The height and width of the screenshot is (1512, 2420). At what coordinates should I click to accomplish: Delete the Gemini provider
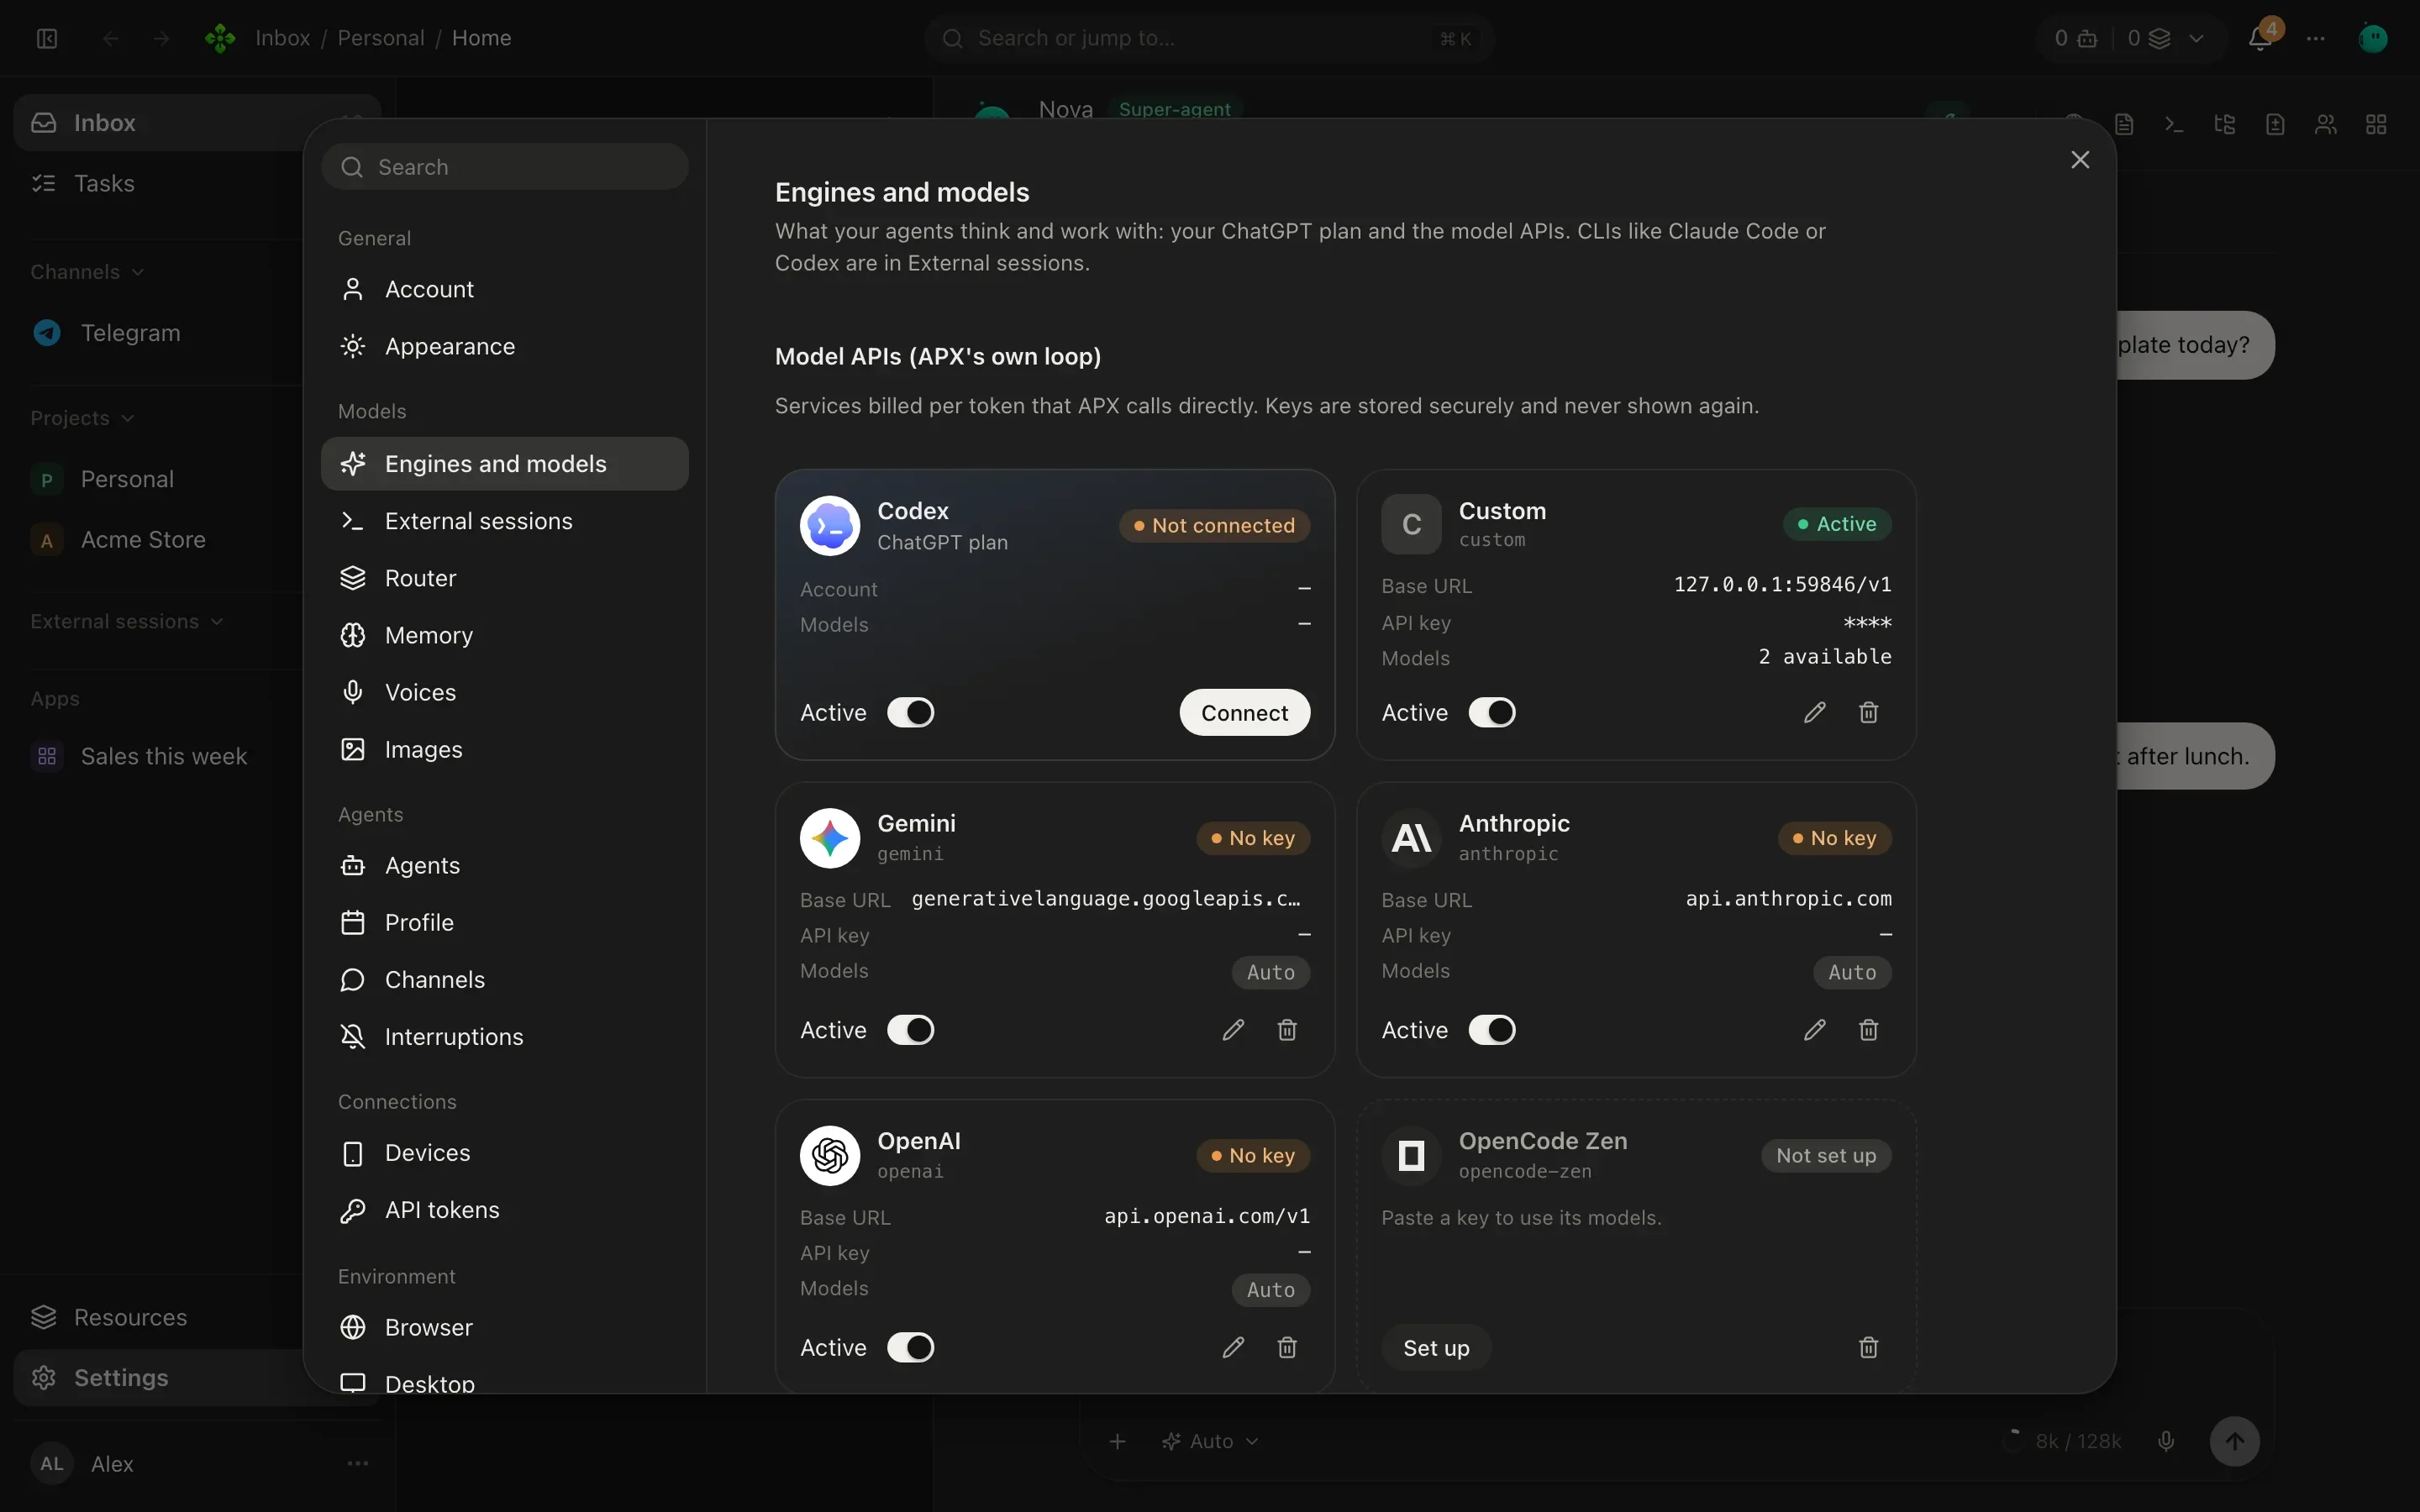pyautogui.click(x=1287, y=1029)
